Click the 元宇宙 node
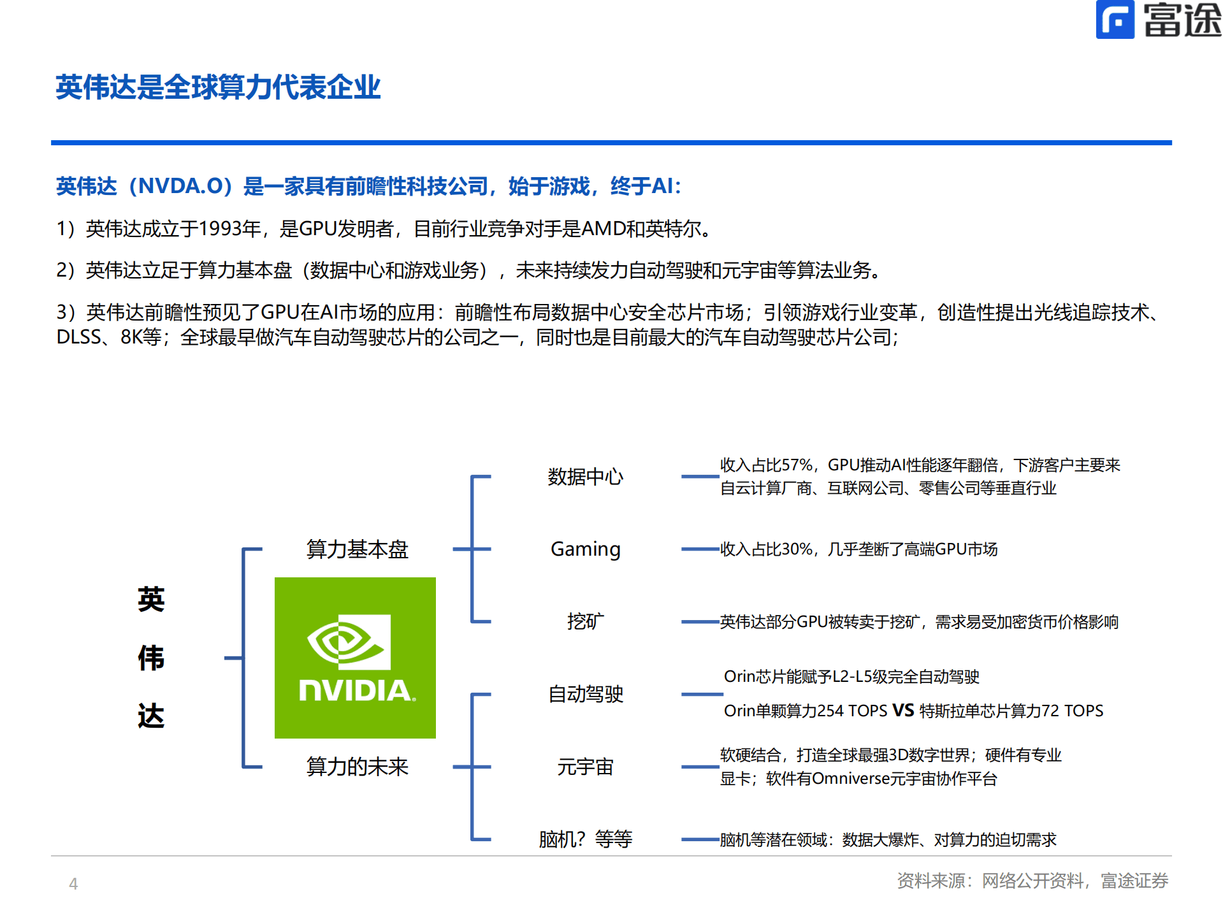Screen dimensions: 1223x917 coord(585,767)
